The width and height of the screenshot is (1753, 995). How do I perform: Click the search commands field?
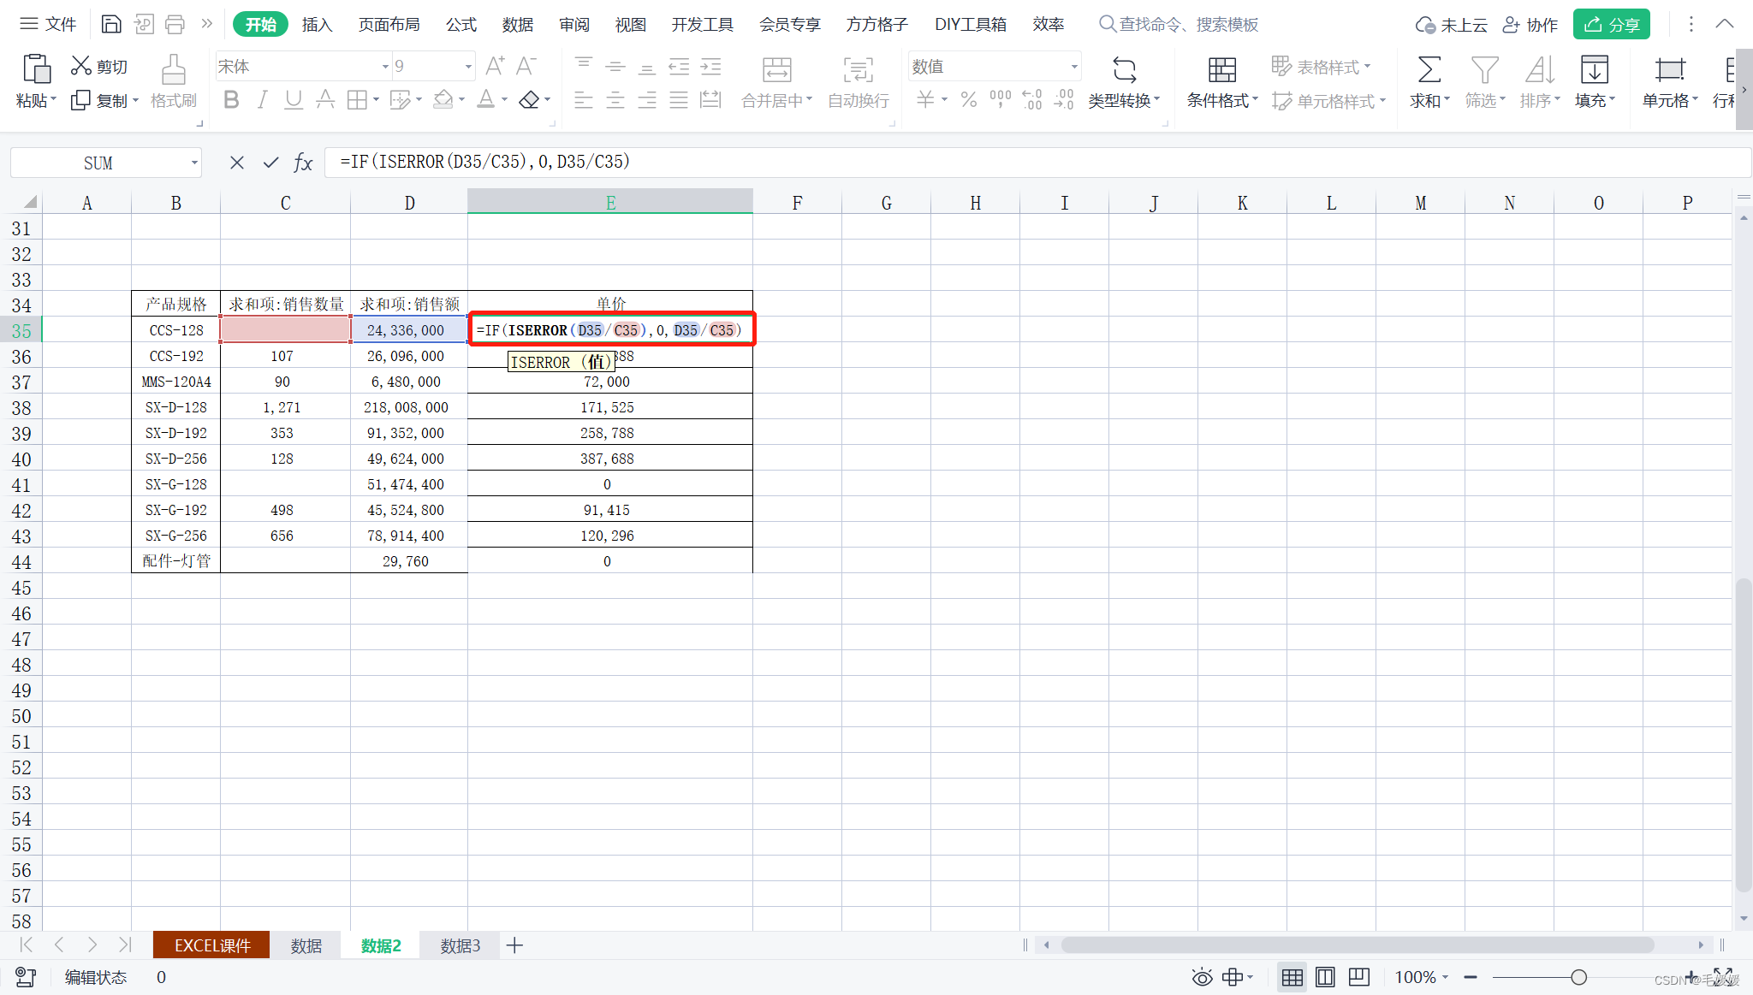[x=1180, y=24]
